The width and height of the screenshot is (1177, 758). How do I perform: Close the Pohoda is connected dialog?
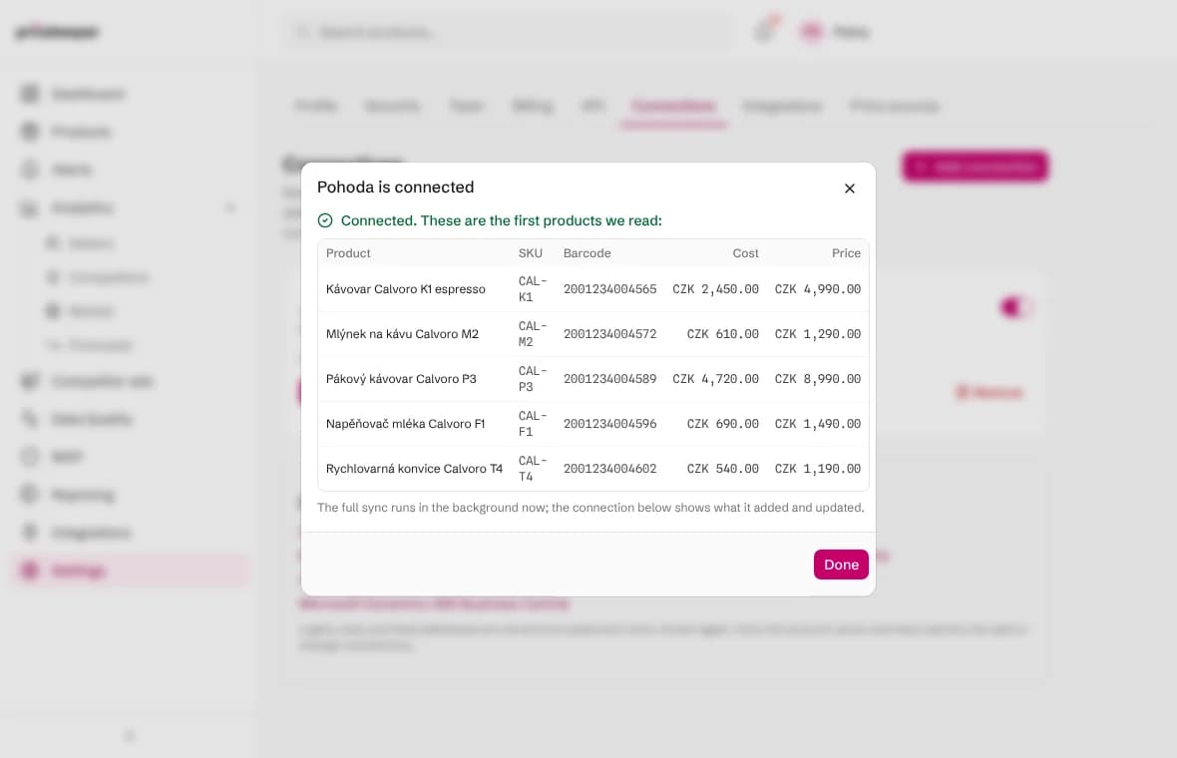[849, 189]
